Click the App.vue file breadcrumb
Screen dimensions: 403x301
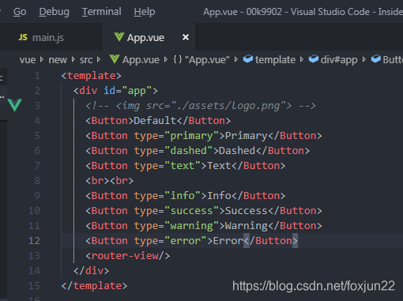pyautogui.click(x=141, y=60)
